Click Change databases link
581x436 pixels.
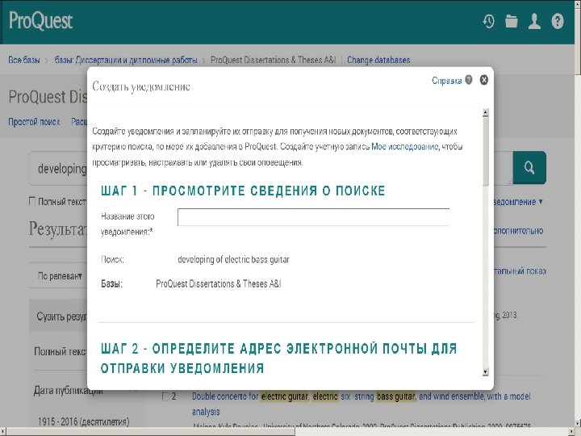(378, 60)
